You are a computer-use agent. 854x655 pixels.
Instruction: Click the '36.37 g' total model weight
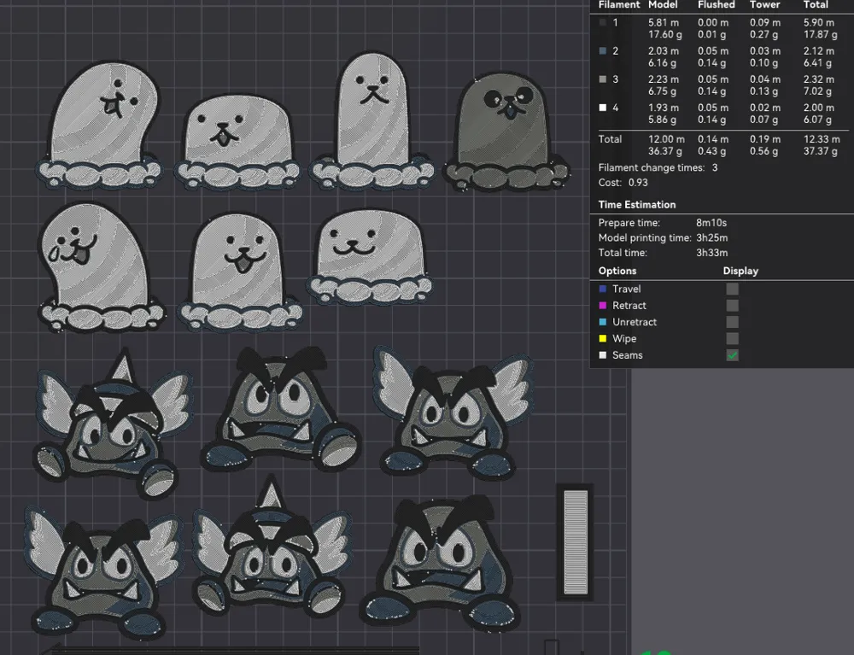tap(664, 151)
